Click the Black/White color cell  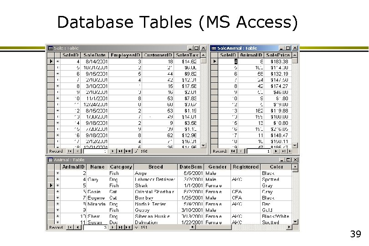[x=276, y=216]
